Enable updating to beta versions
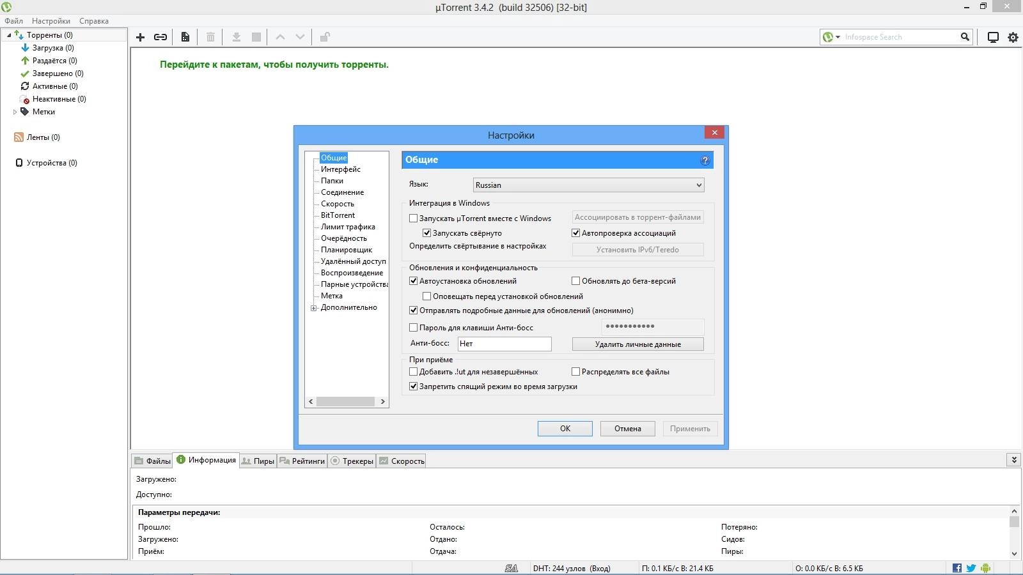1023x575 pixels. pos(575,280)
